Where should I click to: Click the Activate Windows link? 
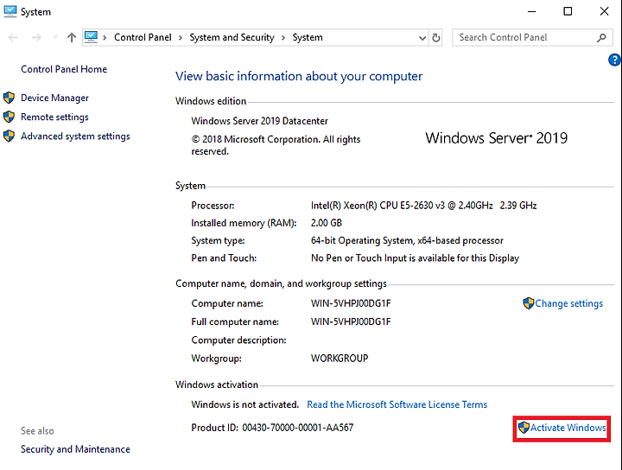pyautogui.click(x=568, y=428)
